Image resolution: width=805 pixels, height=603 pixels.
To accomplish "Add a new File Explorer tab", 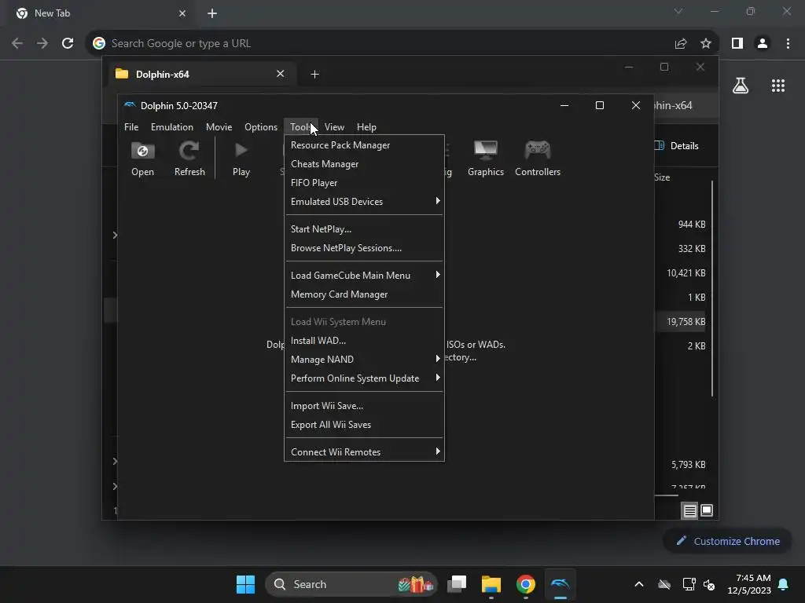I will pos(314,75).
